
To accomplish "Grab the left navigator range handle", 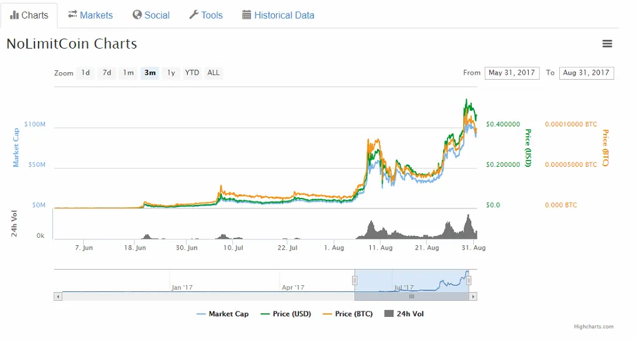I will (x=355, y=280).
